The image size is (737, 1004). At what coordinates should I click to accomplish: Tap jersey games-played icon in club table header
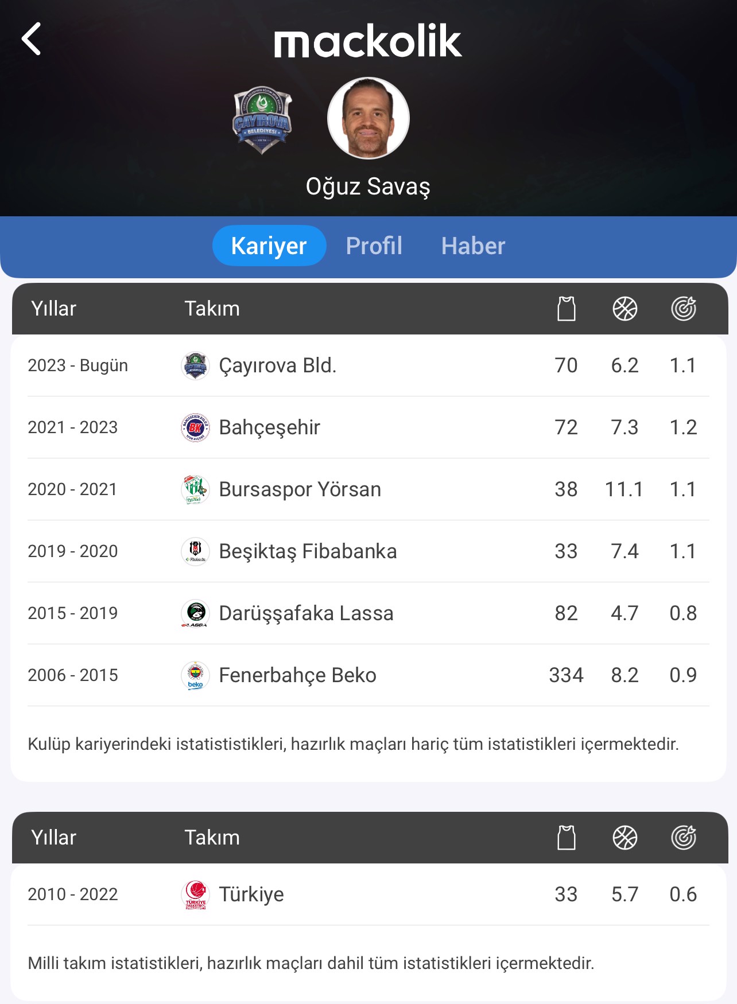(567, 309)
